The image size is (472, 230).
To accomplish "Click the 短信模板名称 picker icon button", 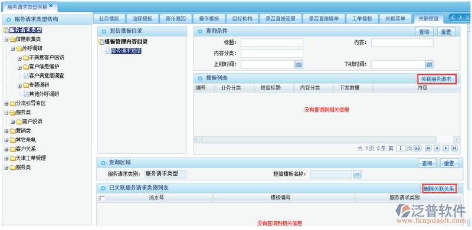I will [x=357, y=174].
